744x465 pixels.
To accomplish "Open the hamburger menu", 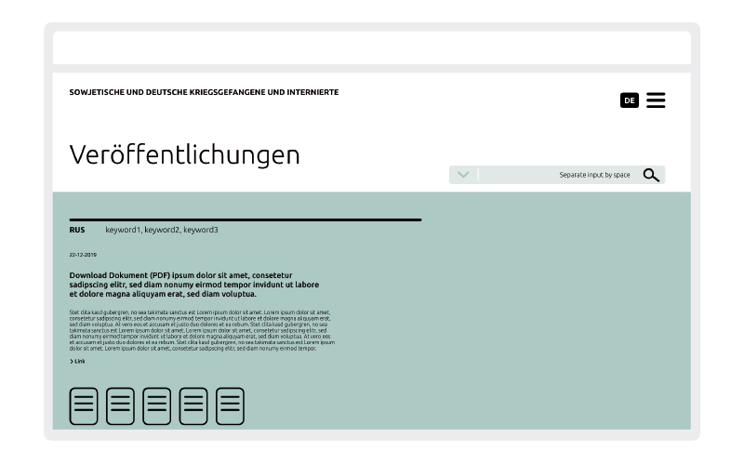I will [x=656, y=100].
